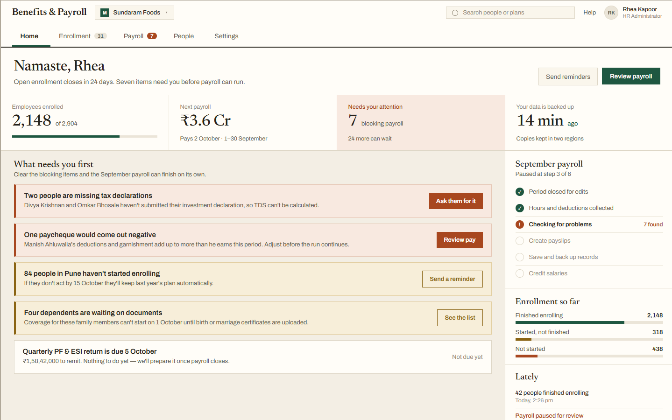Click 84 people in Pune haven't started enrolling
672x420 pixels.
tap(92, 273)
